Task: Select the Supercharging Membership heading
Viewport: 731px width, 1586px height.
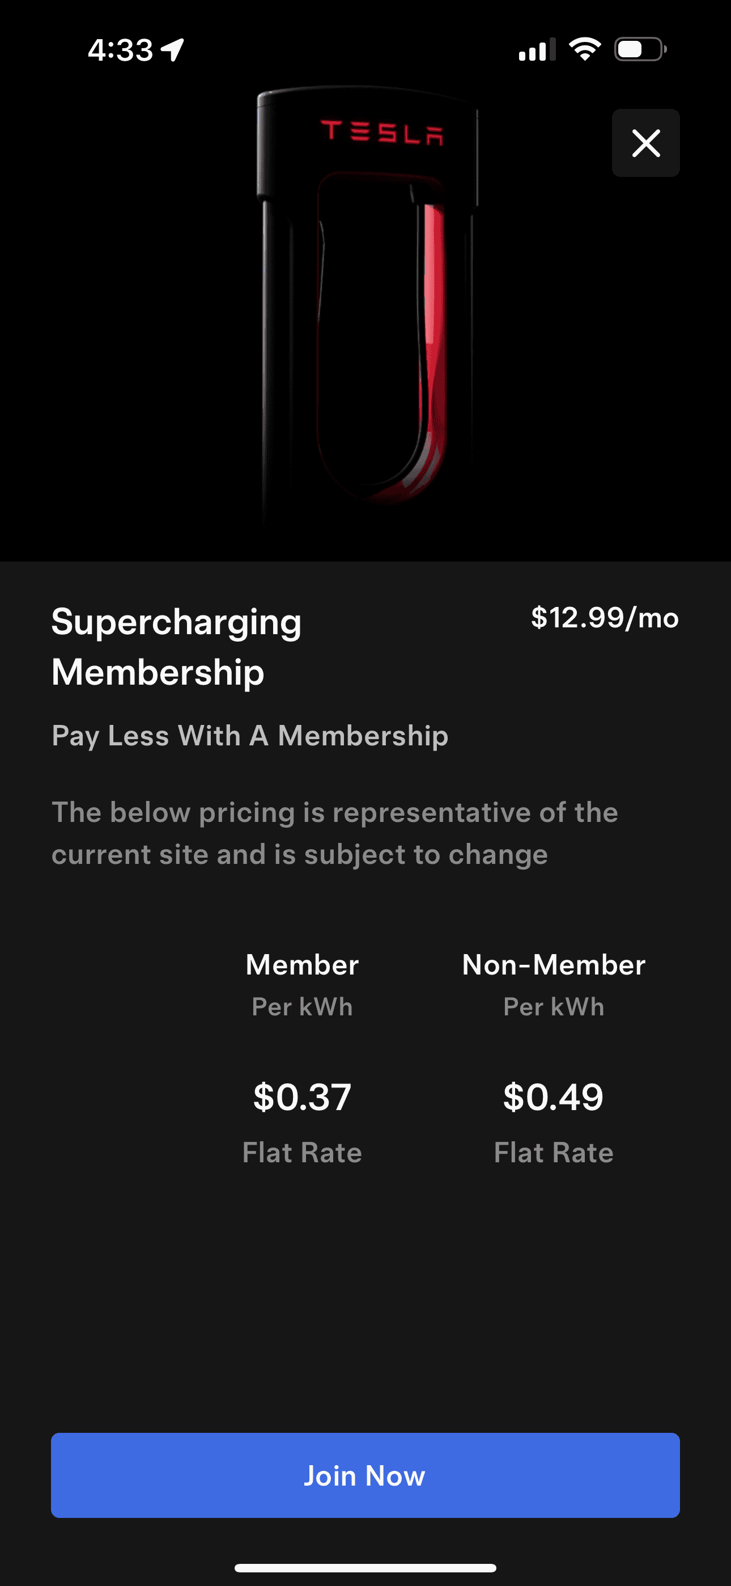Action: click(177, 647)
